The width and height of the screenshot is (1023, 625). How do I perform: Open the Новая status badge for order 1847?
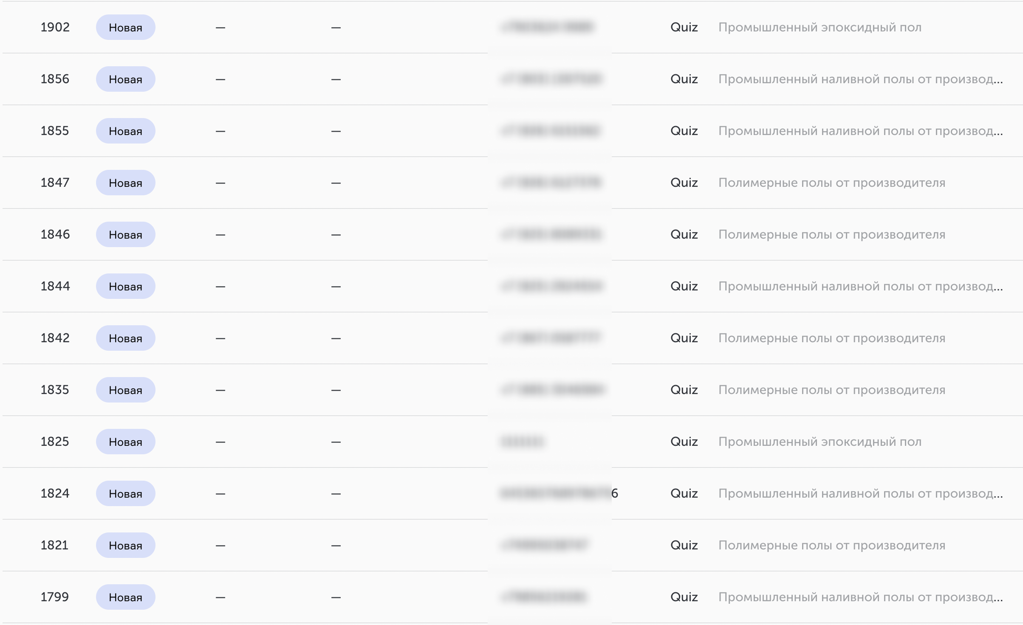(125, 183)
